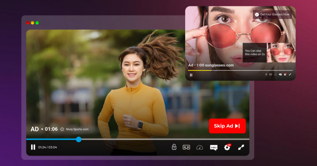Click the lock icon in sunglasses ad player
The width and height of the screenshot is (317, 166).
click(x=266, y=75)
